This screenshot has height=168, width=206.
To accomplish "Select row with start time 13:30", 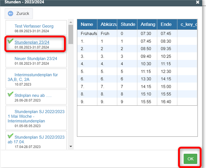I will coord(137,79).
